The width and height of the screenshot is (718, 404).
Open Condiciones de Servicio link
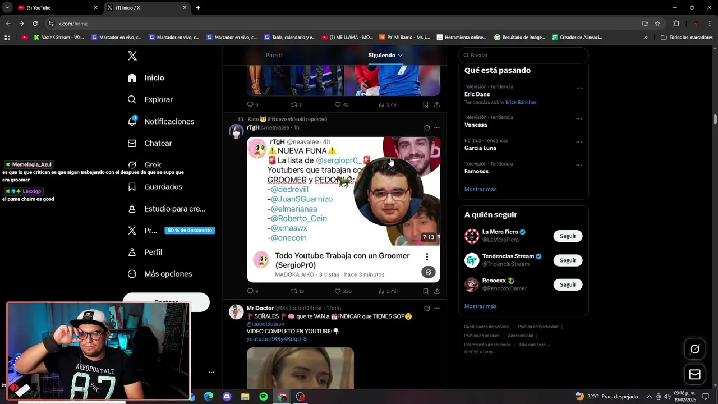point(486,327)
